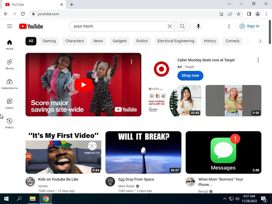Open Subscriptions in the sidebar
Screen dimensions: 272x204
(10, 84)
